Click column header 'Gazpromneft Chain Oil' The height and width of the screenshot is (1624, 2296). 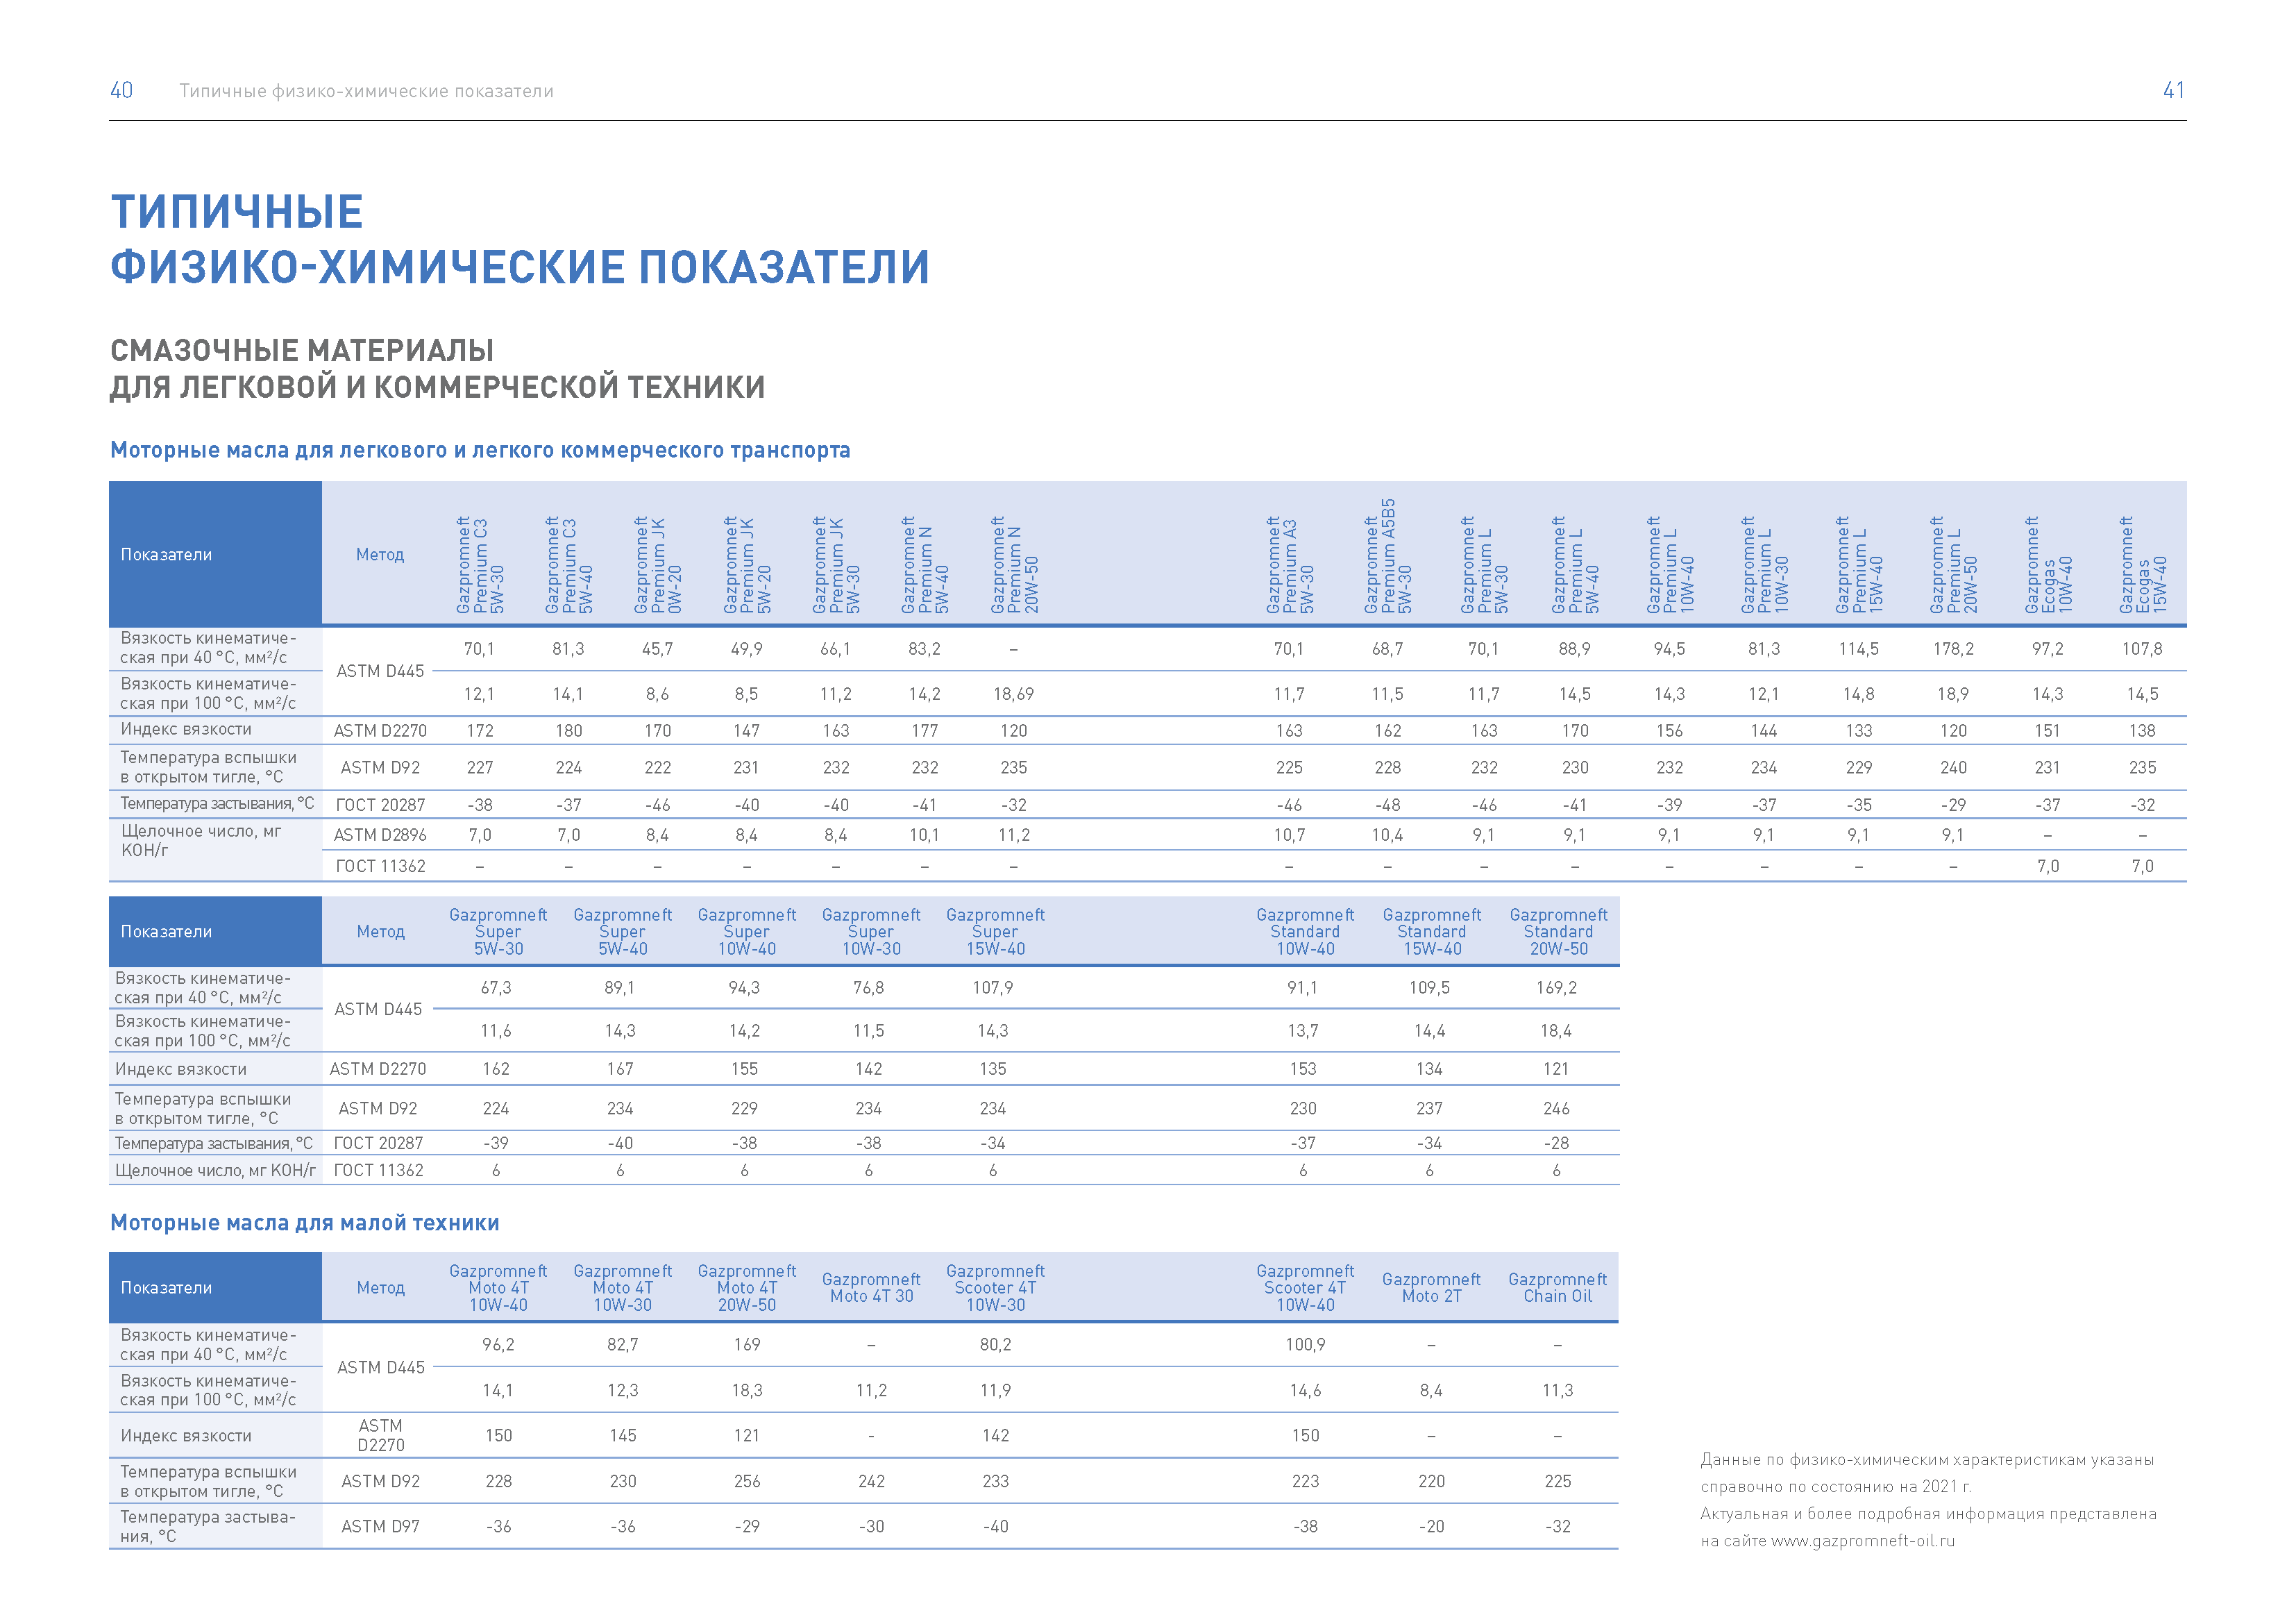pyautogui.click(x=1557, y=1288)
